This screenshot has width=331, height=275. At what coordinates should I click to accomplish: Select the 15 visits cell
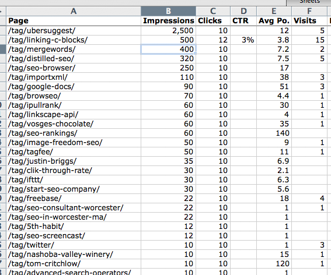click(x=309, y=40)
